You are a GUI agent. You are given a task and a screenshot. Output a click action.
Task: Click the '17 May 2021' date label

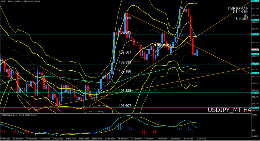pyautogui.click(x=5, y=139)
